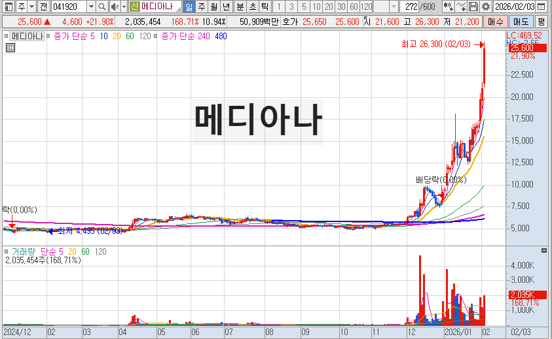Click the 배당락(0,00%) dividend marker

441,180
